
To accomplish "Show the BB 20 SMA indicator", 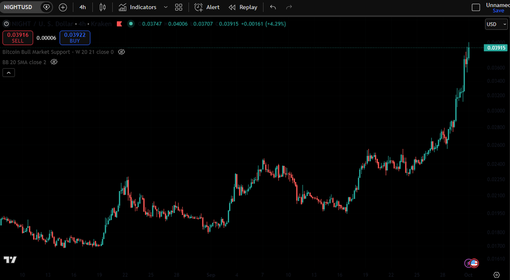I will point(54,62).
